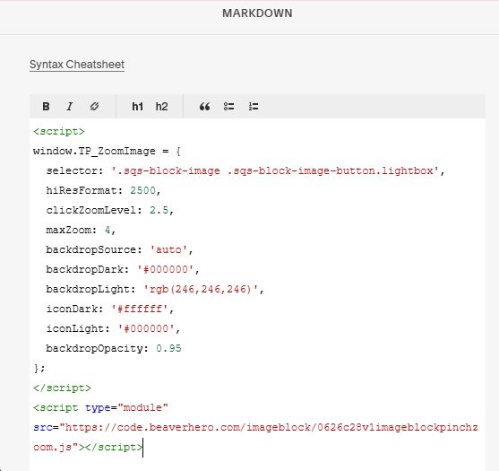Click on the backdropDark '#000000' value
499x471 pixels.
(166, 270)
